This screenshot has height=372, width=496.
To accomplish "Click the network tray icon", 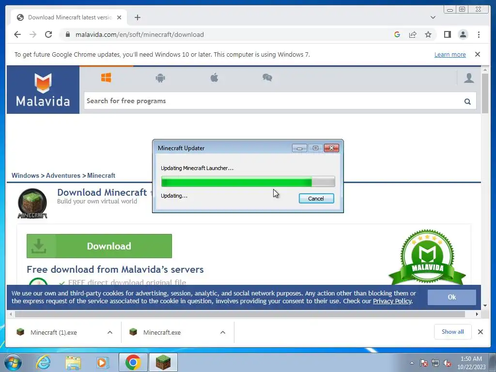I will click(435, 363).
